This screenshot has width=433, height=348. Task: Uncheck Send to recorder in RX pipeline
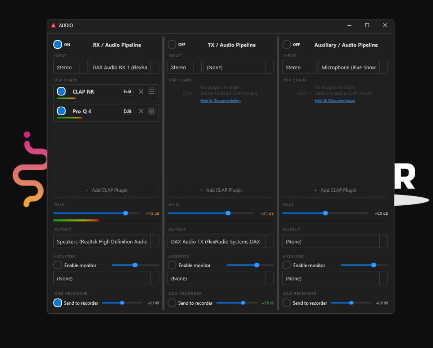[58, 303]
